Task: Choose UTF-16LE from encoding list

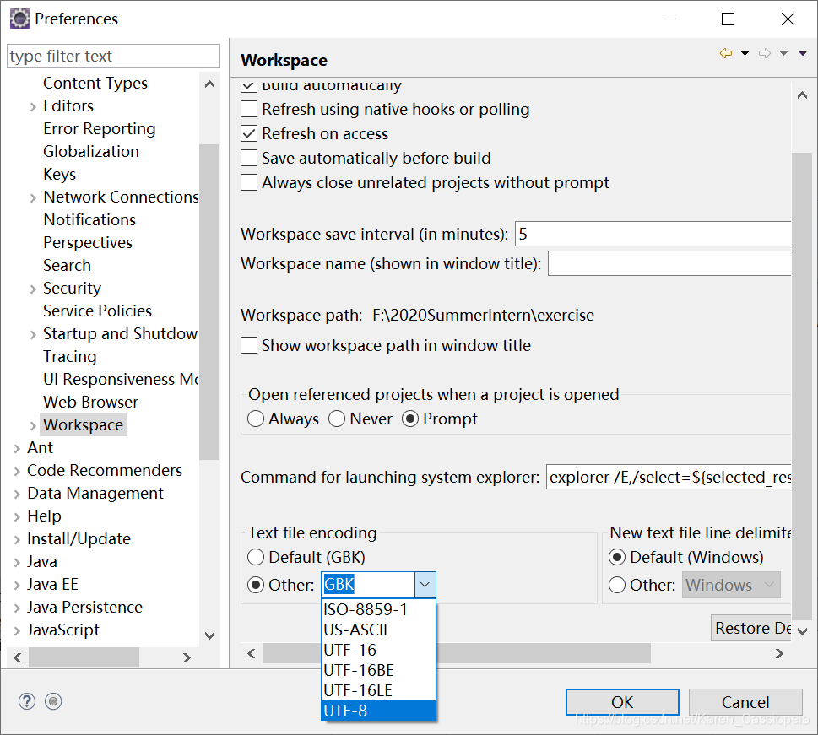Action: point(378,690)
